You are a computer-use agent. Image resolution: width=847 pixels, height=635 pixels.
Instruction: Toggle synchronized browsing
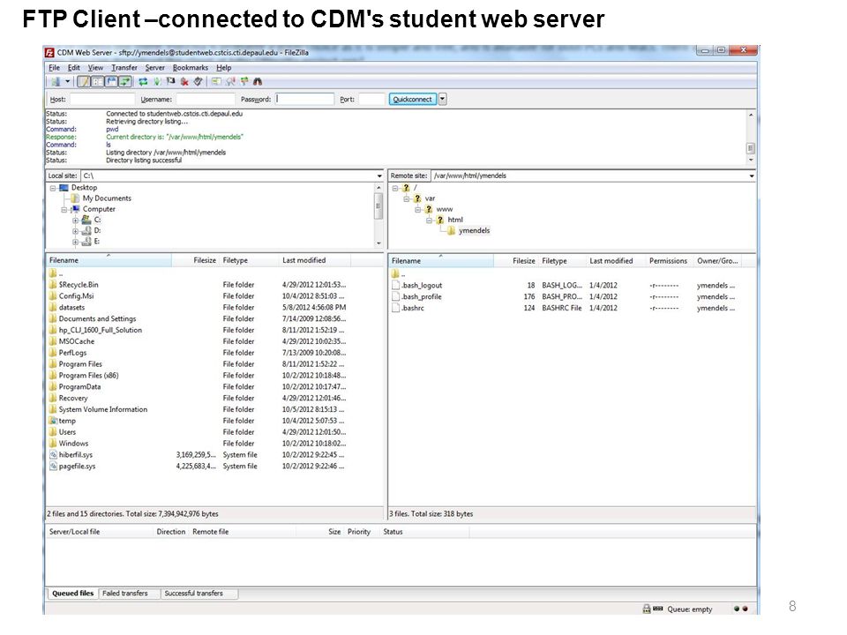pos(244,81)
